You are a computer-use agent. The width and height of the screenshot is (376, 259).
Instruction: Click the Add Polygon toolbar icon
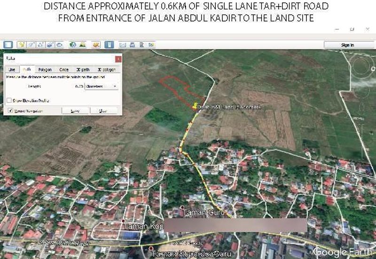click(x=31, y=45)
